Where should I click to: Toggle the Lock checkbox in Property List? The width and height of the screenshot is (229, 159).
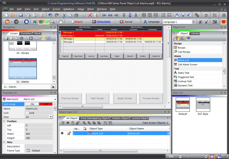click(x=27, y=113)
